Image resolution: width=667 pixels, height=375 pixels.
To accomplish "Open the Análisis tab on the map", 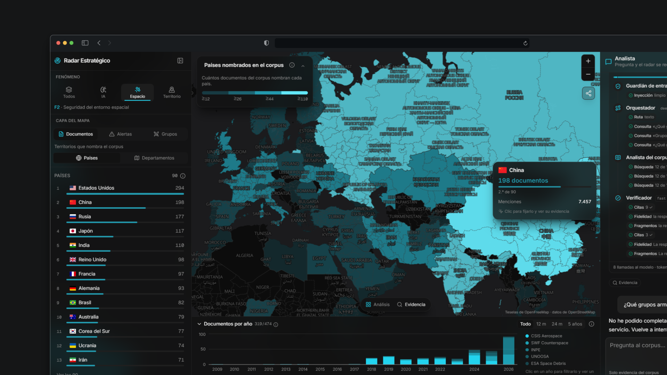I will pyautogui.click(x=378, y=305).
